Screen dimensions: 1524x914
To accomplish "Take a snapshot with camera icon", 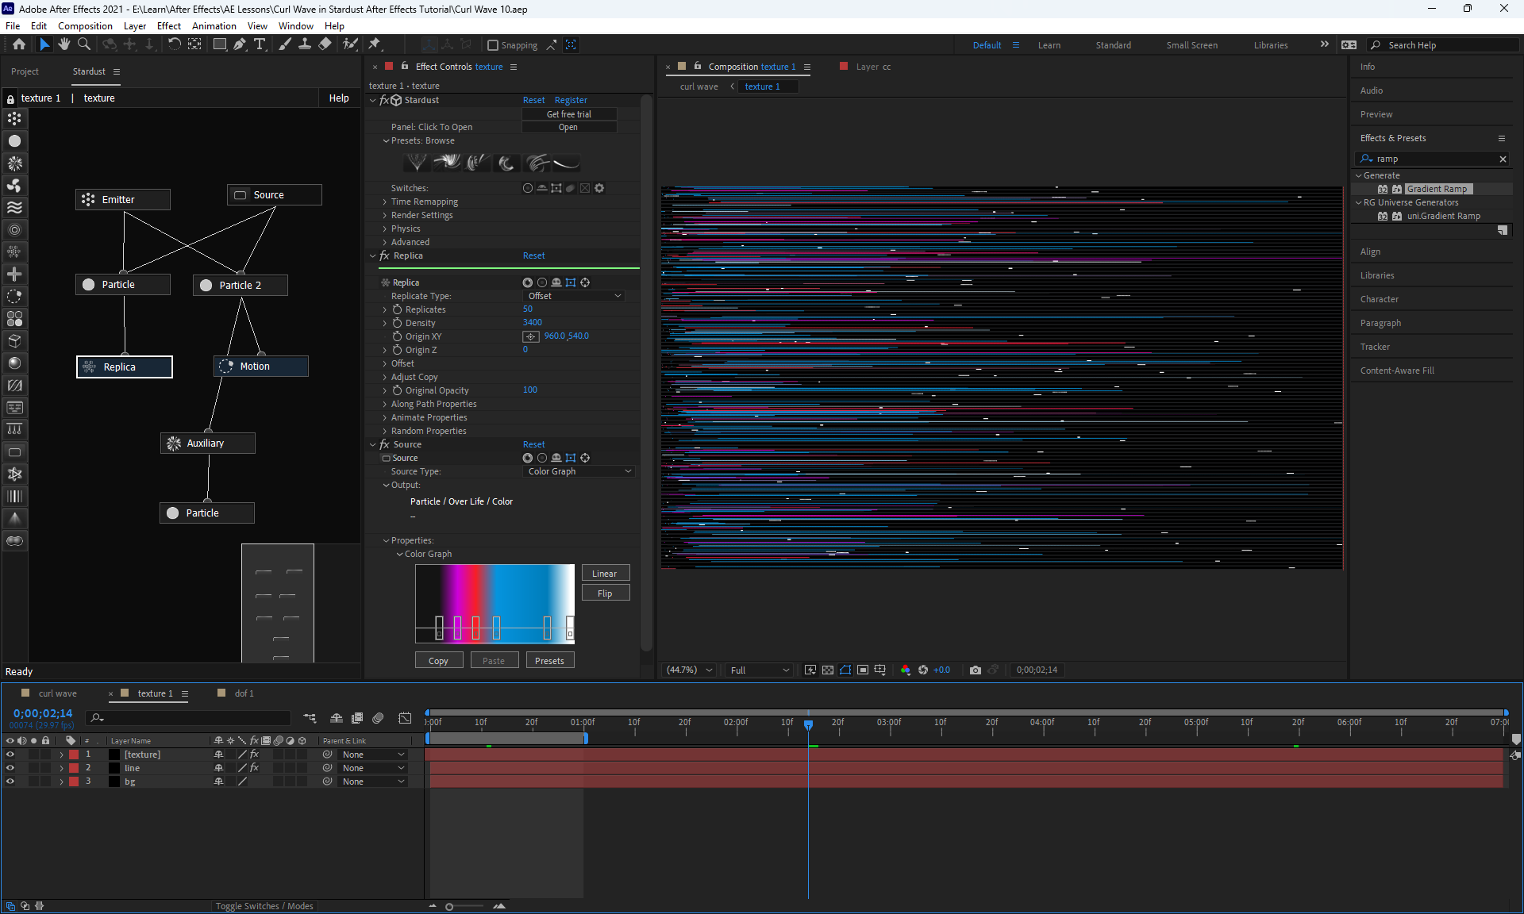I will pos(976,670).
